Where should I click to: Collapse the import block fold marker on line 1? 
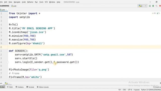(8, 13)
